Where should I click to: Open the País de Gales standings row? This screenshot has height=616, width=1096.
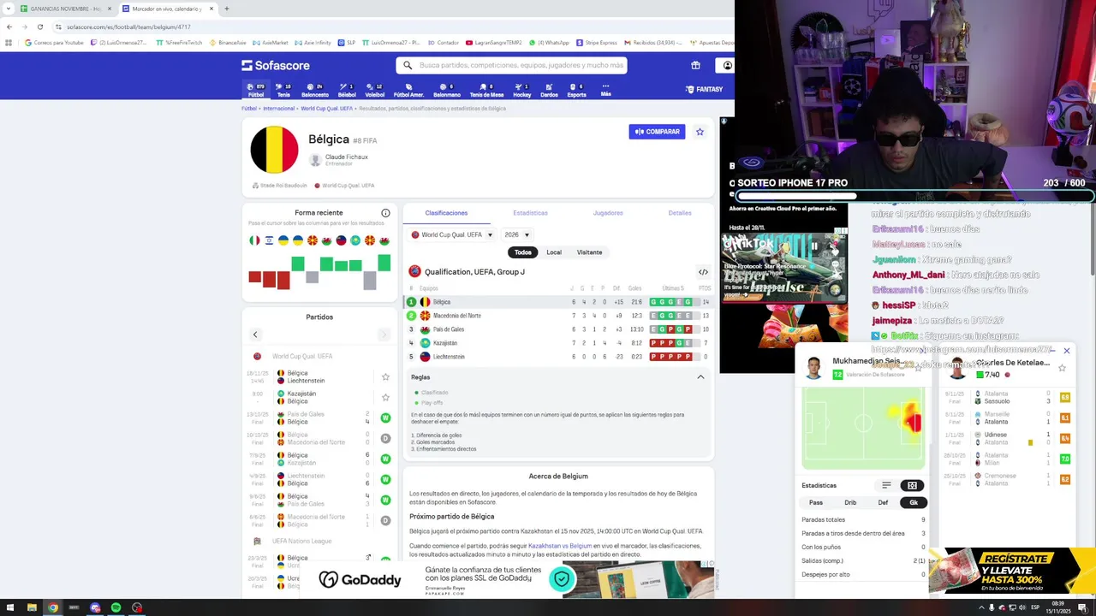(558, 329)
